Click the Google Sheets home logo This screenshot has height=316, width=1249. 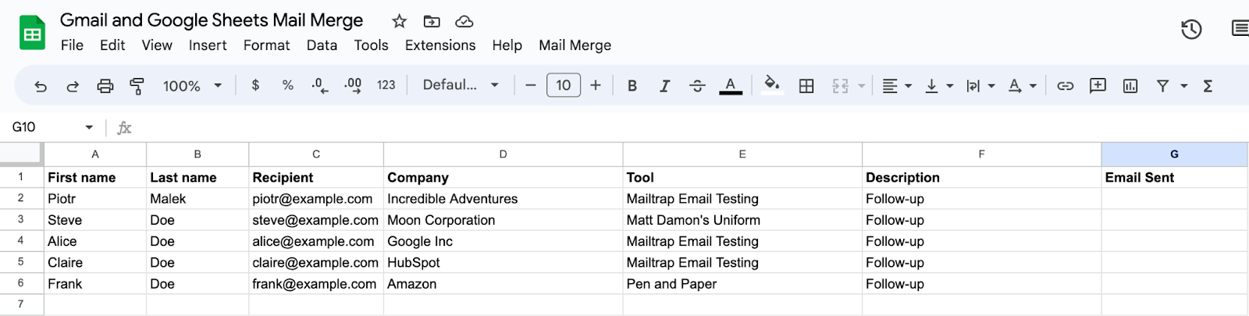32,33
